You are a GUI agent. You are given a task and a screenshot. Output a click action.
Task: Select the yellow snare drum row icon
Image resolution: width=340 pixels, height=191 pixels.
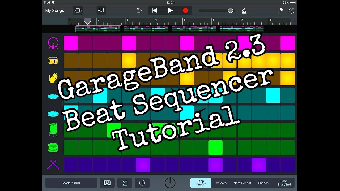point(53,61)
